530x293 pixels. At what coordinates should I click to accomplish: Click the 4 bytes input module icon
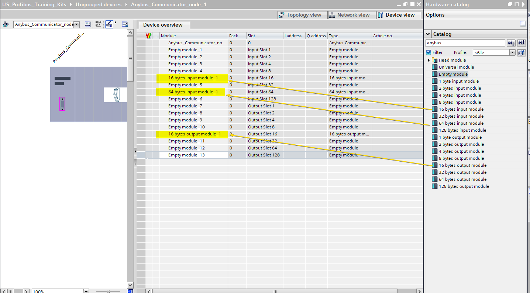(x=435, y=95)
